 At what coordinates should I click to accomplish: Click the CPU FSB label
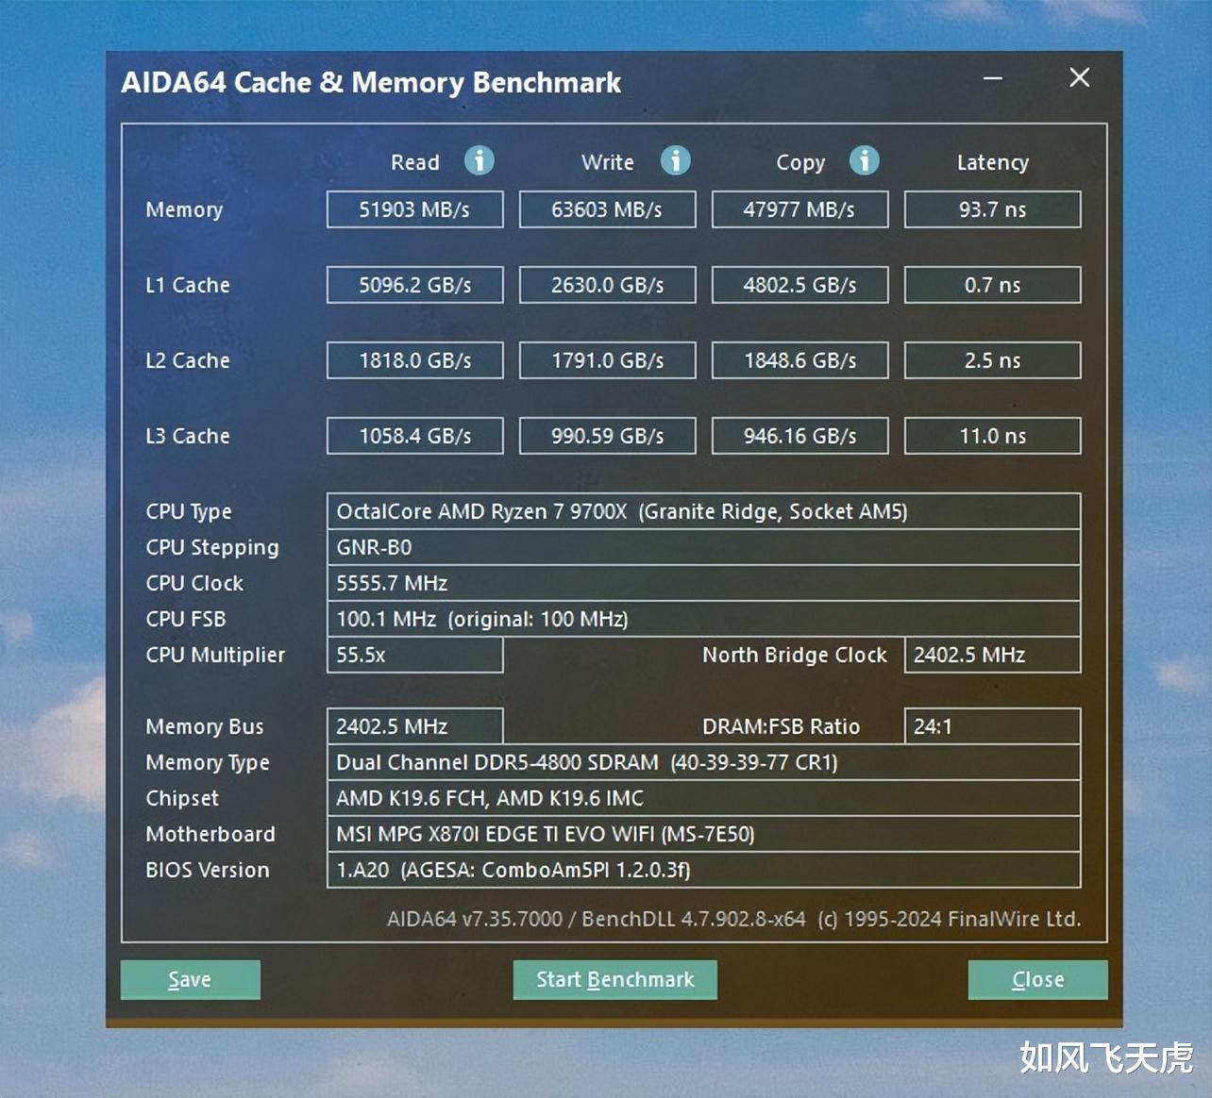point(186,619)
